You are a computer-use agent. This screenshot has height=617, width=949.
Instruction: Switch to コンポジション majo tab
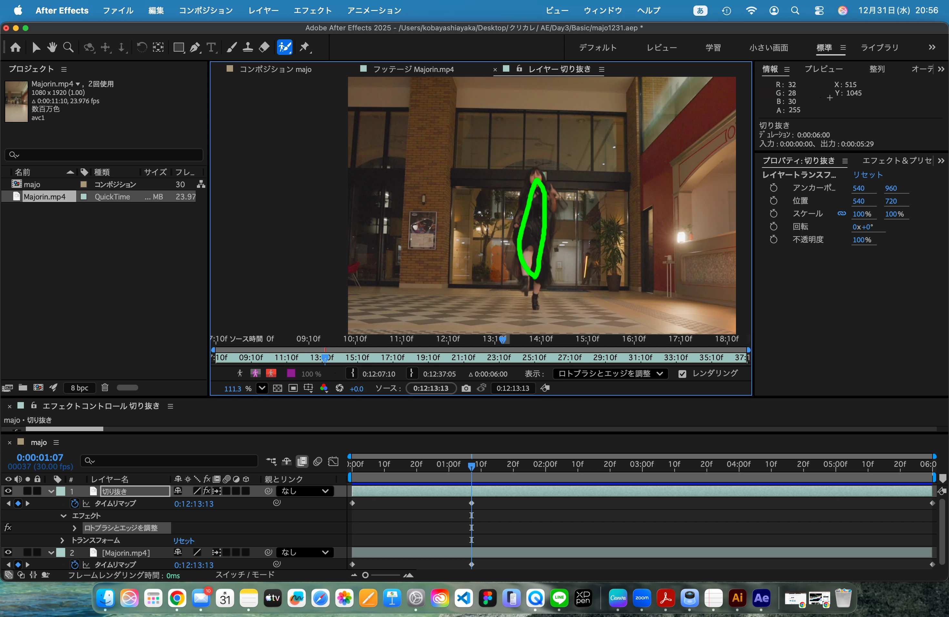275,69
